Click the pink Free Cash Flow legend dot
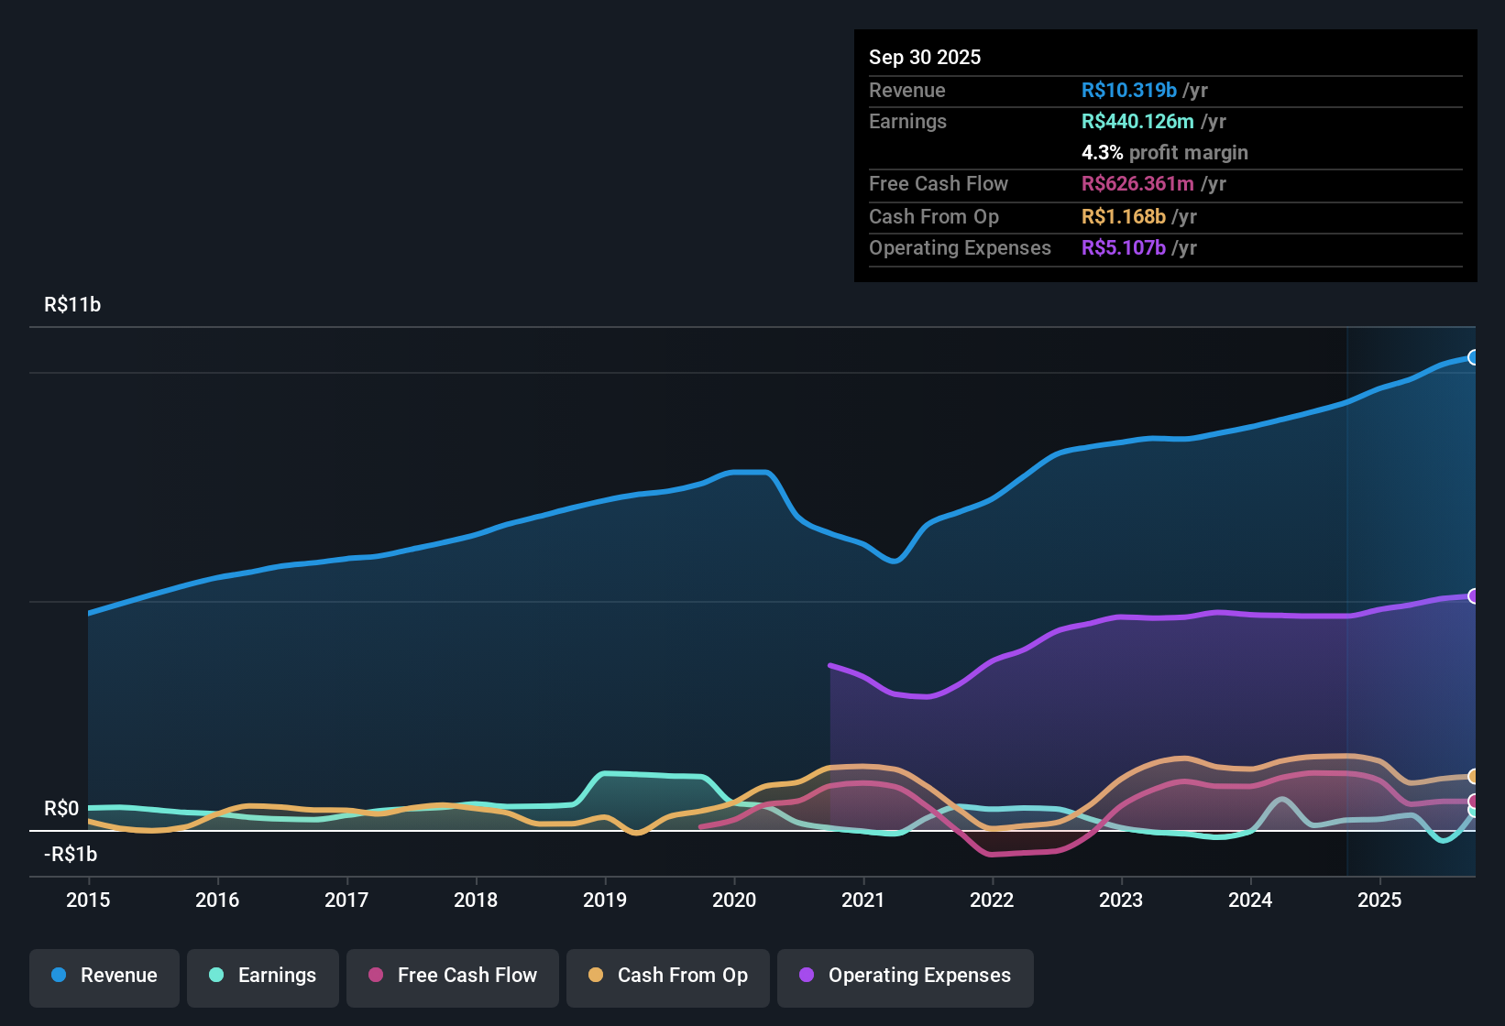This screenshot has height=1026, width=1505. coord(374,977)
